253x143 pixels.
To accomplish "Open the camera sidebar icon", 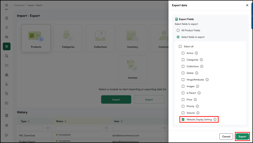I will click(7, 103).
